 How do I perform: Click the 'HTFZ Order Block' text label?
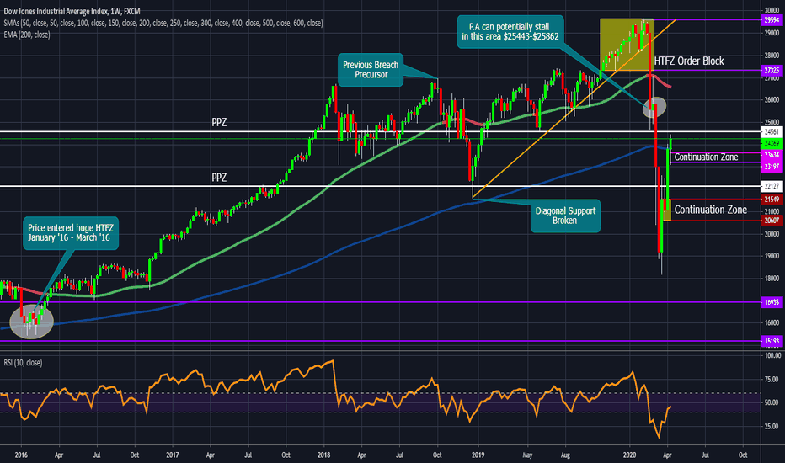[689, 61]
